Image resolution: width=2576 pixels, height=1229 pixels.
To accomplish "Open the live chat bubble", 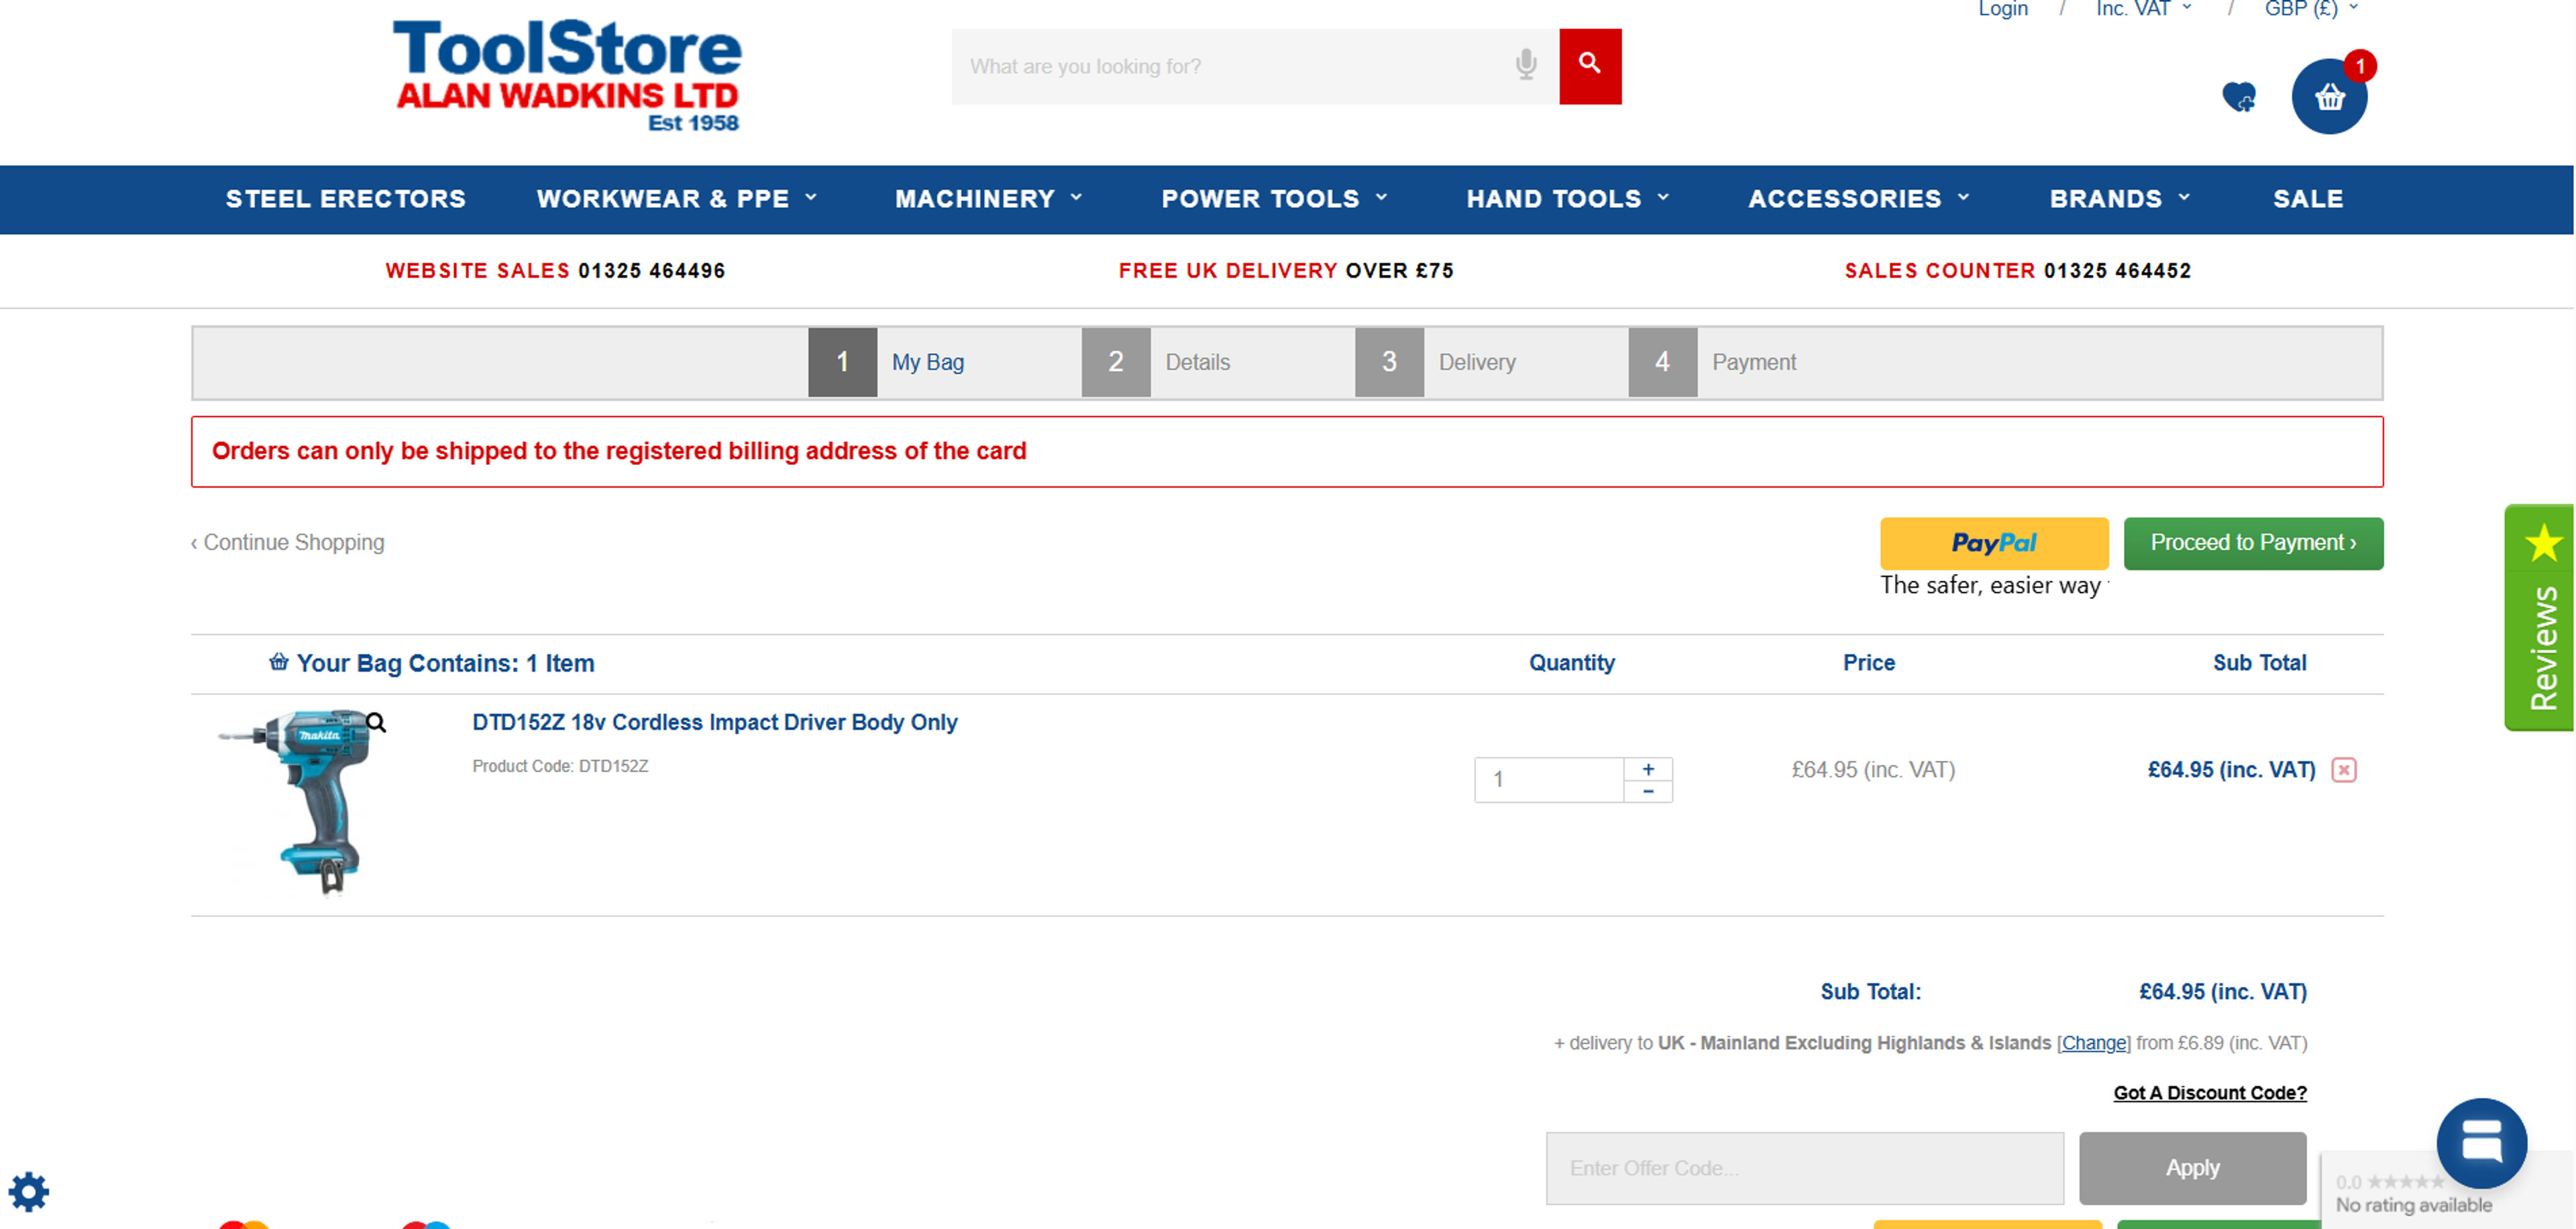I will pos(2481,1142).
